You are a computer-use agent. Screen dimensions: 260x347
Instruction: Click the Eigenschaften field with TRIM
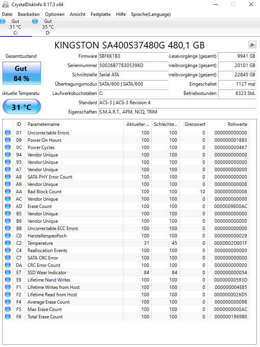tap(177, 112)
